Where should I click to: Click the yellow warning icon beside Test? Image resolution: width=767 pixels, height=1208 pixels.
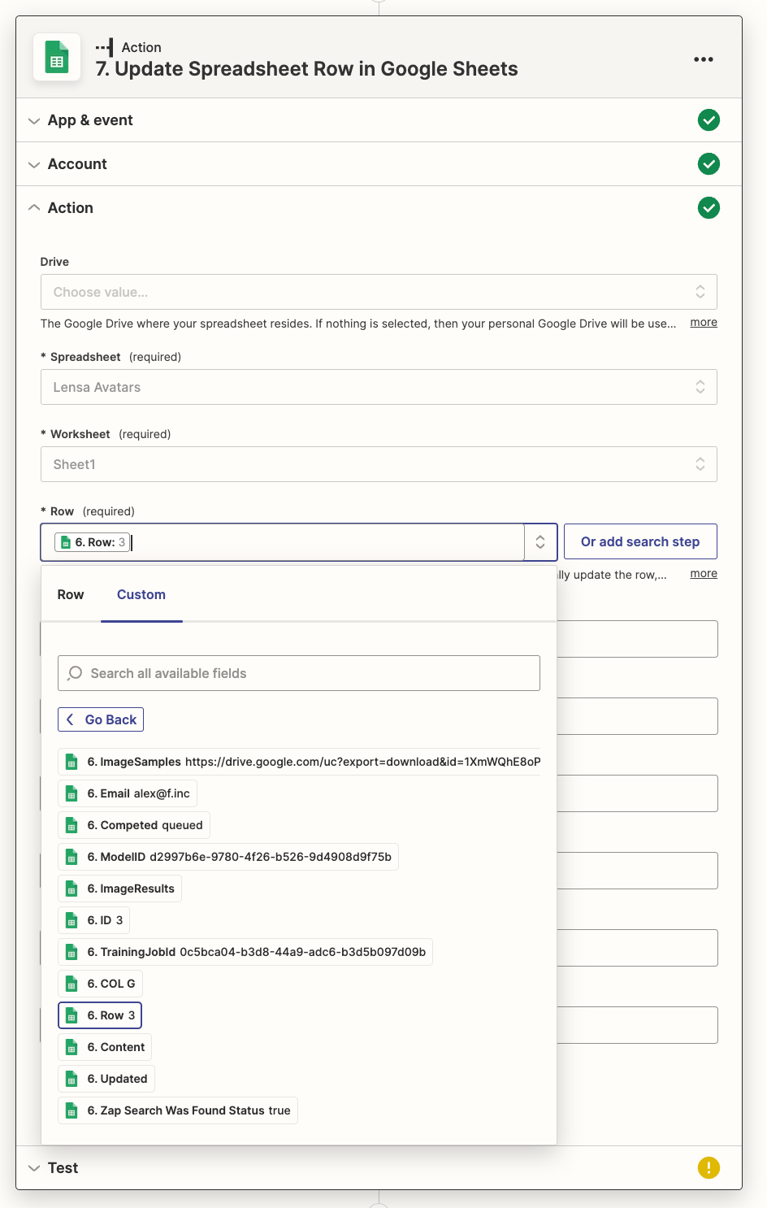pyautogui.click(x=708, y=1168)
